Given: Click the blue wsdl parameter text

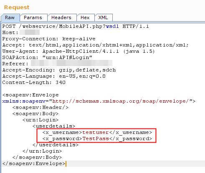Looking at the screenshot, I should pos(112,26).
